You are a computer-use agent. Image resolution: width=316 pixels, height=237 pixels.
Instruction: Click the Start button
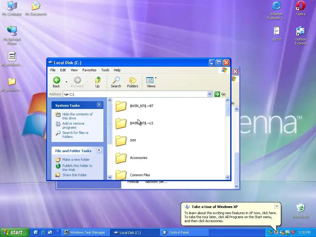point(15,232)
